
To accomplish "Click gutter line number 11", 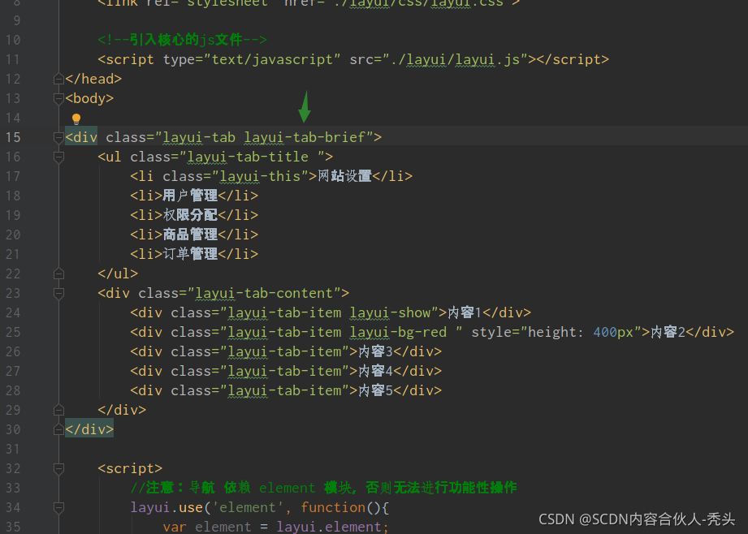I will (13, 59).
